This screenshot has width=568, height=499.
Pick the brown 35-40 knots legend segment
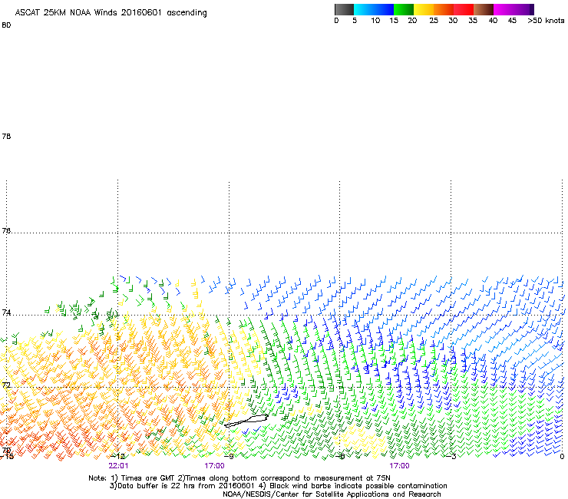pos(484,9)
